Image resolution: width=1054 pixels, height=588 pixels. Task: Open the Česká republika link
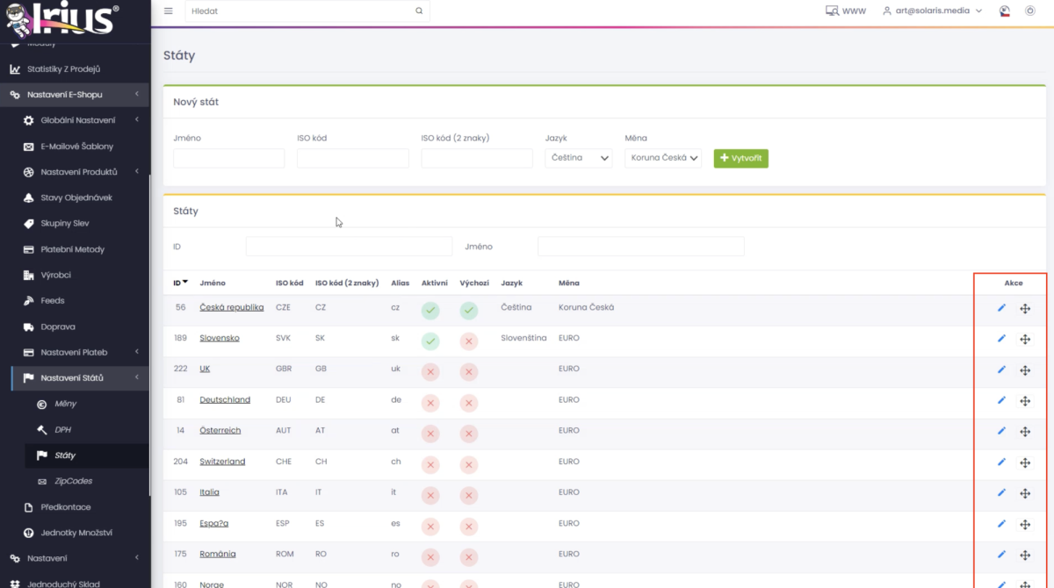click(x=232, y=307)
